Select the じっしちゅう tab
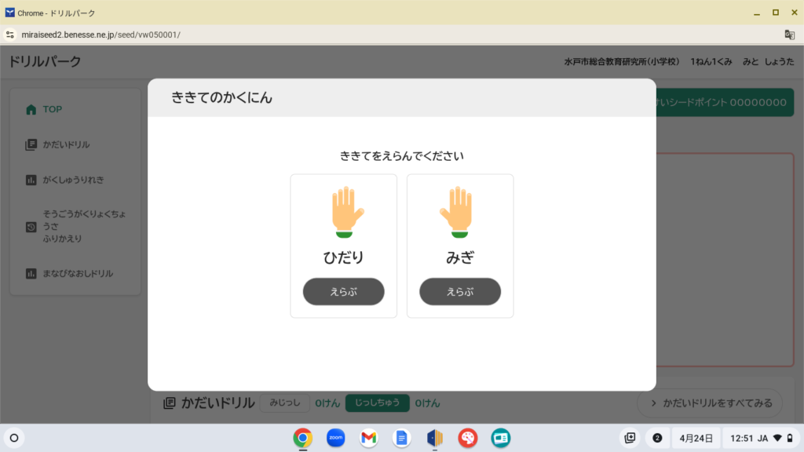This screenshot has width=804, height=452. 378,403
